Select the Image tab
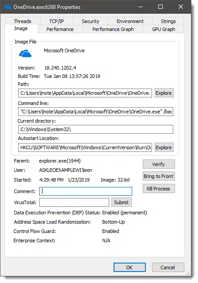Viewport: 198px width, 283px height. (21, 28)
